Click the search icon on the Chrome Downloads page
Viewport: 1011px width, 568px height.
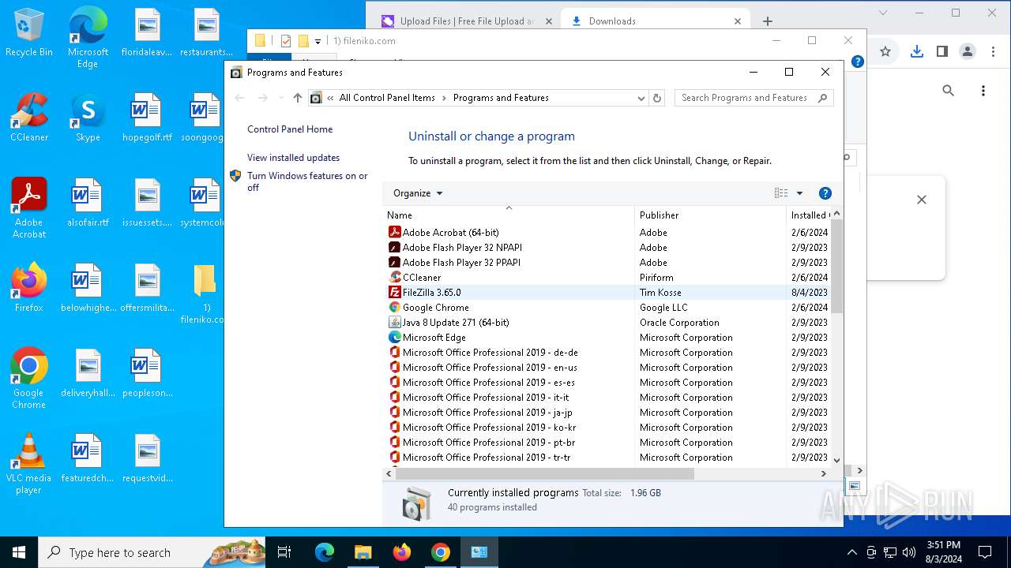948,91
